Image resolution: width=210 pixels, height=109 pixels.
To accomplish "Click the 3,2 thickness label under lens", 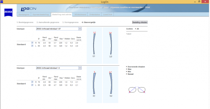I will click(111, 96).
